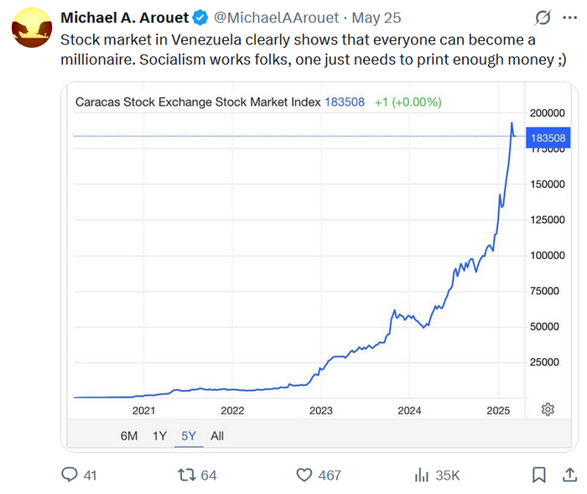Click the profile avatar picture

31,28
